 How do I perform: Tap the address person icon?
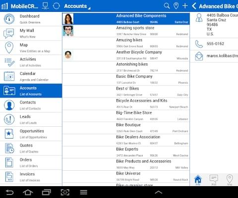tap(199, 18)
